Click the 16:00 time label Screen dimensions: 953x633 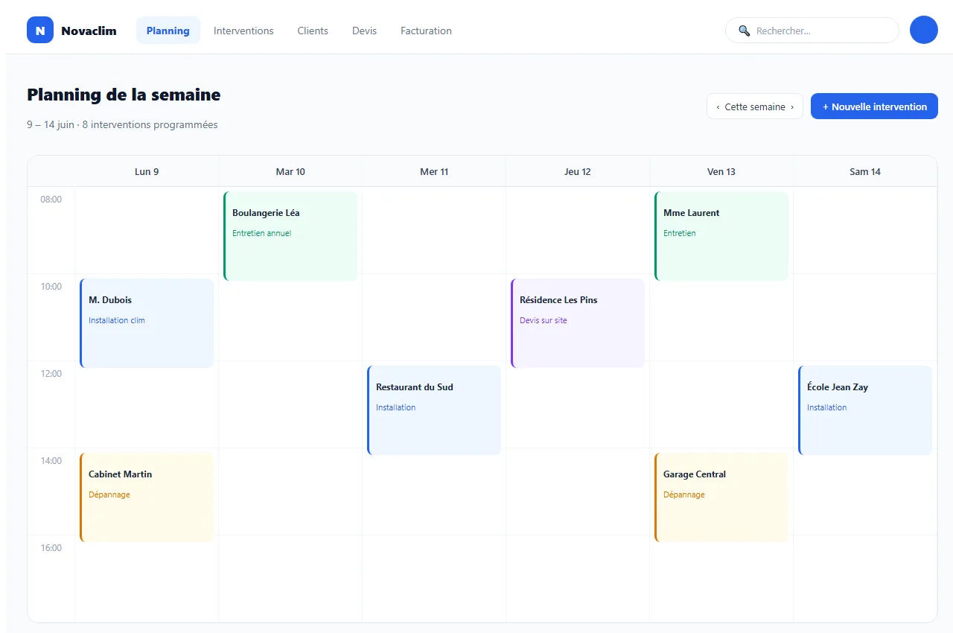(51, 547)
